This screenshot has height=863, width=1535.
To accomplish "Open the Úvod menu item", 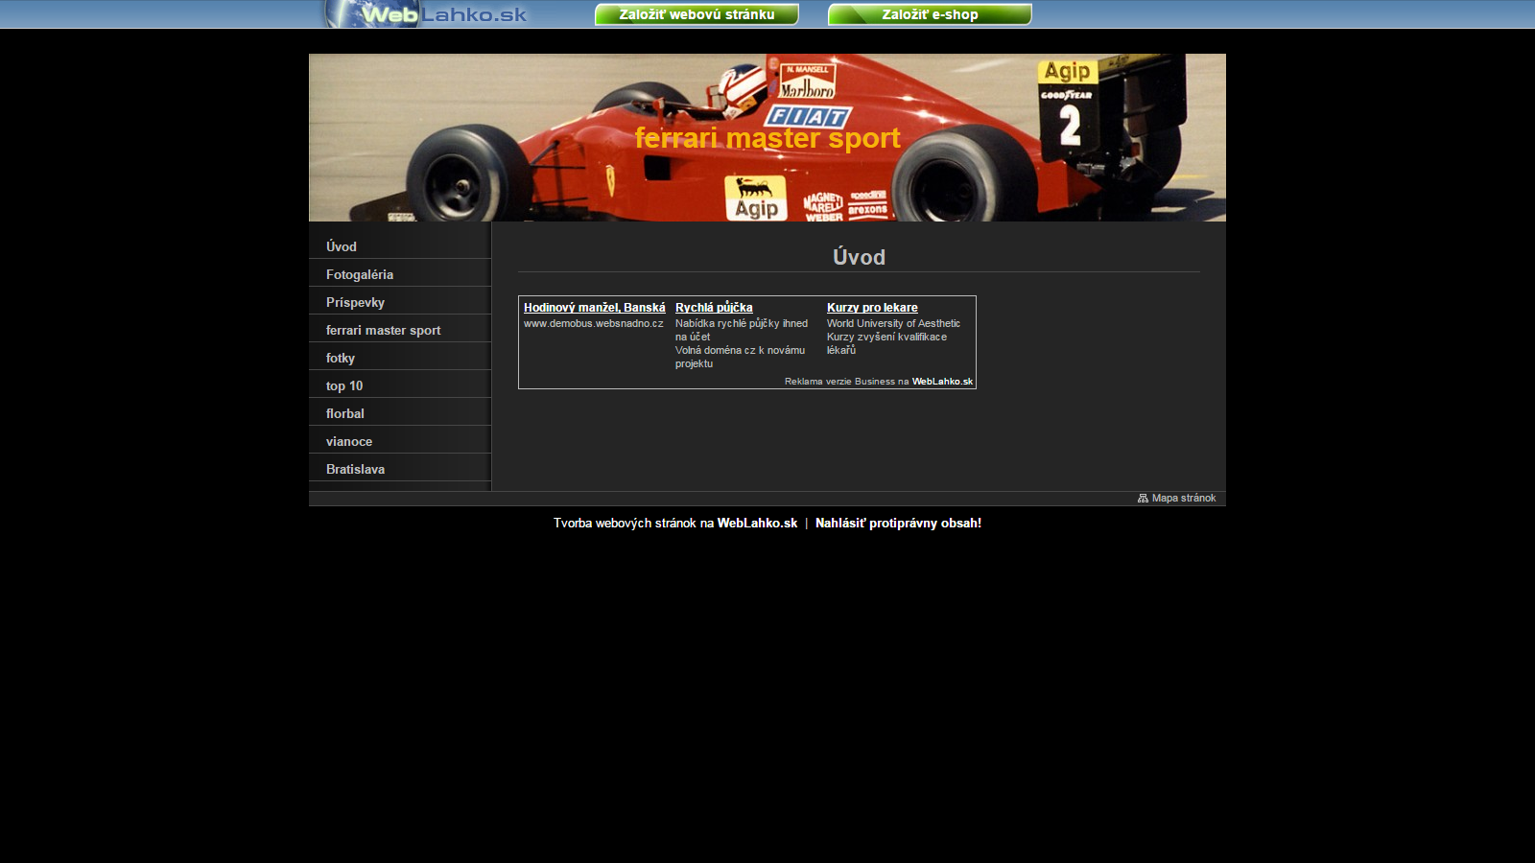I will pos(400,246).
